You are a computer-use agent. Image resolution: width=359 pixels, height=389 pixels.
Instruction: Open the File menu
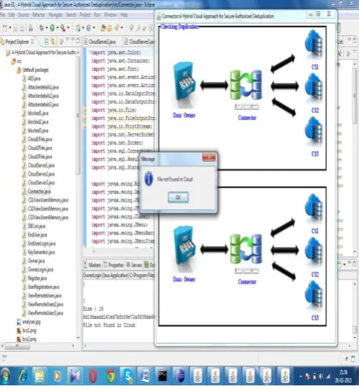tap(2, 15)
